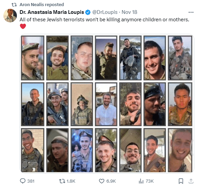Click the 1.8K reposts count
Screen dimensions: 198x186
pos(71,181)
